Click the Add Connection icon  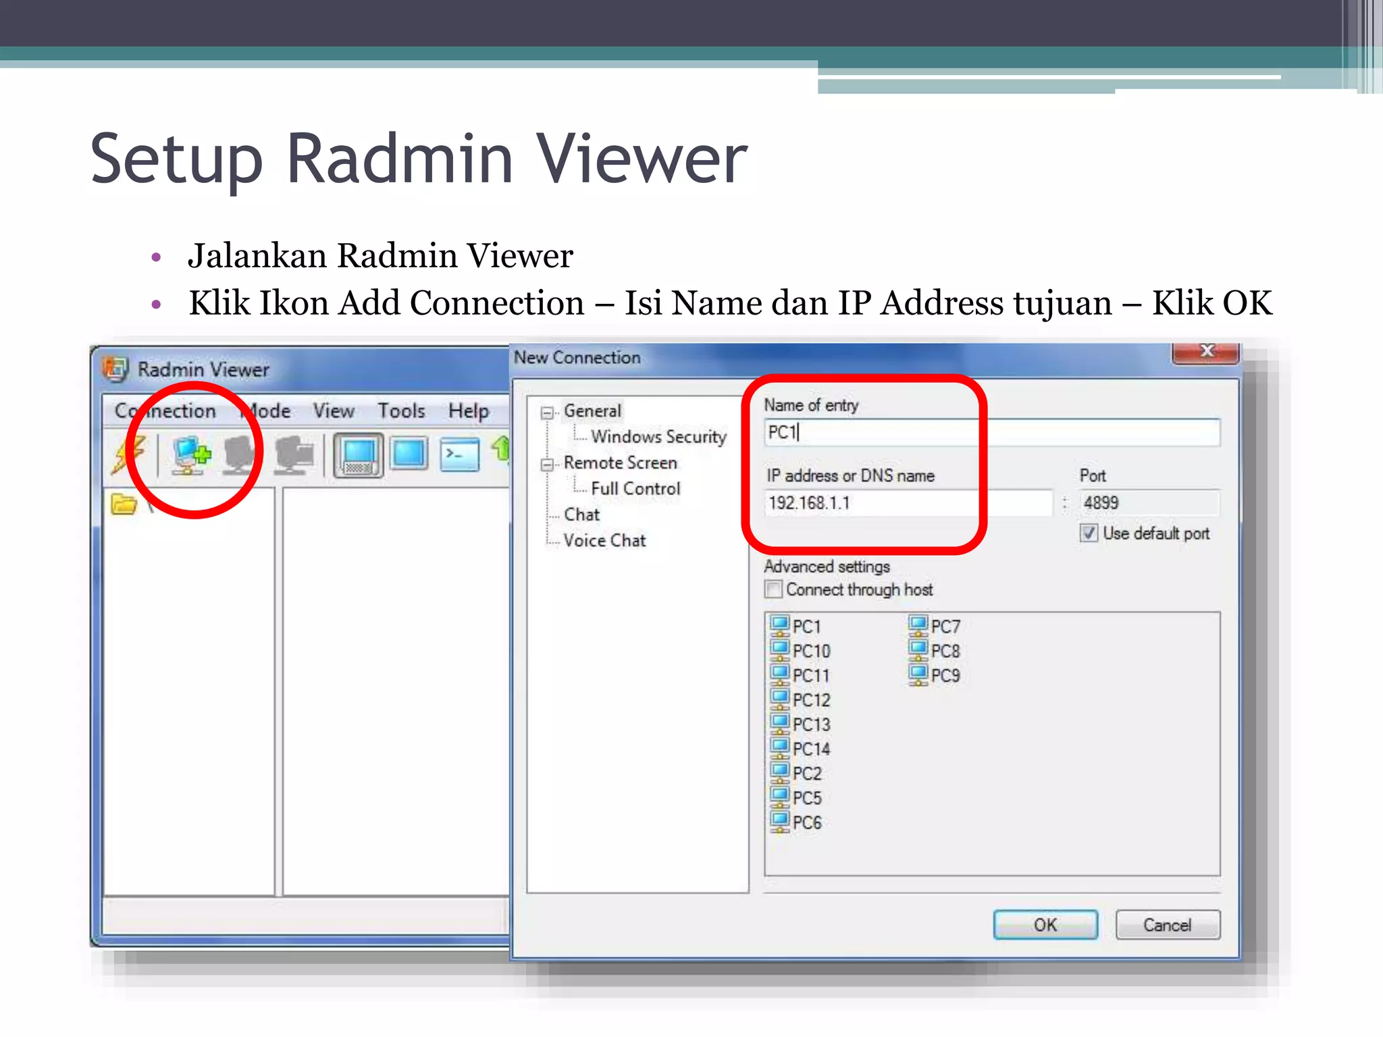click(190, 455)
